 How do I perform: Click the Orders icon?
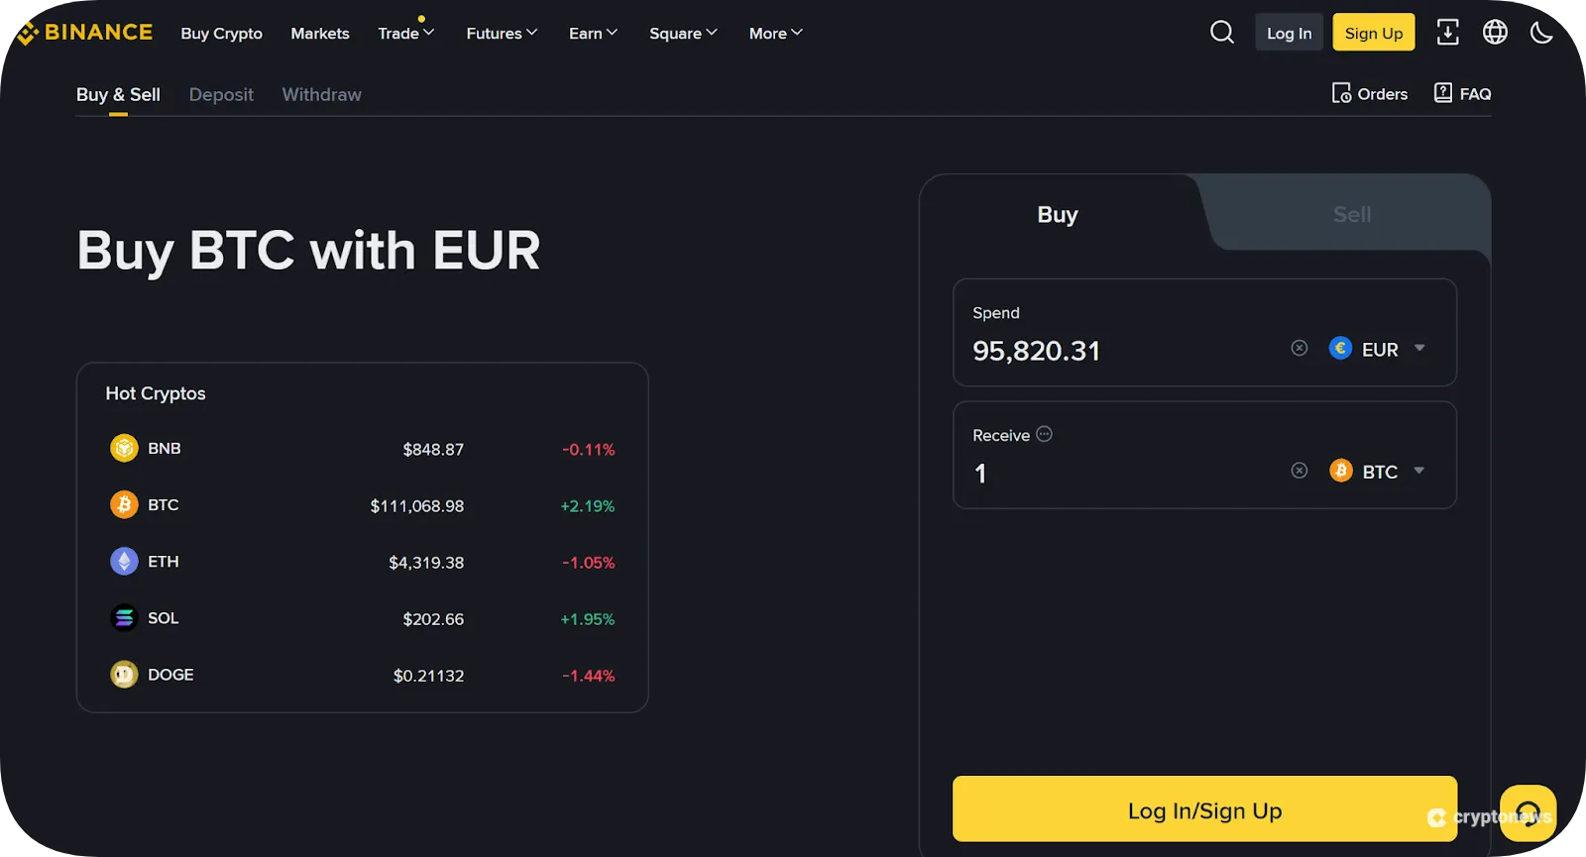coord(1342,92)
